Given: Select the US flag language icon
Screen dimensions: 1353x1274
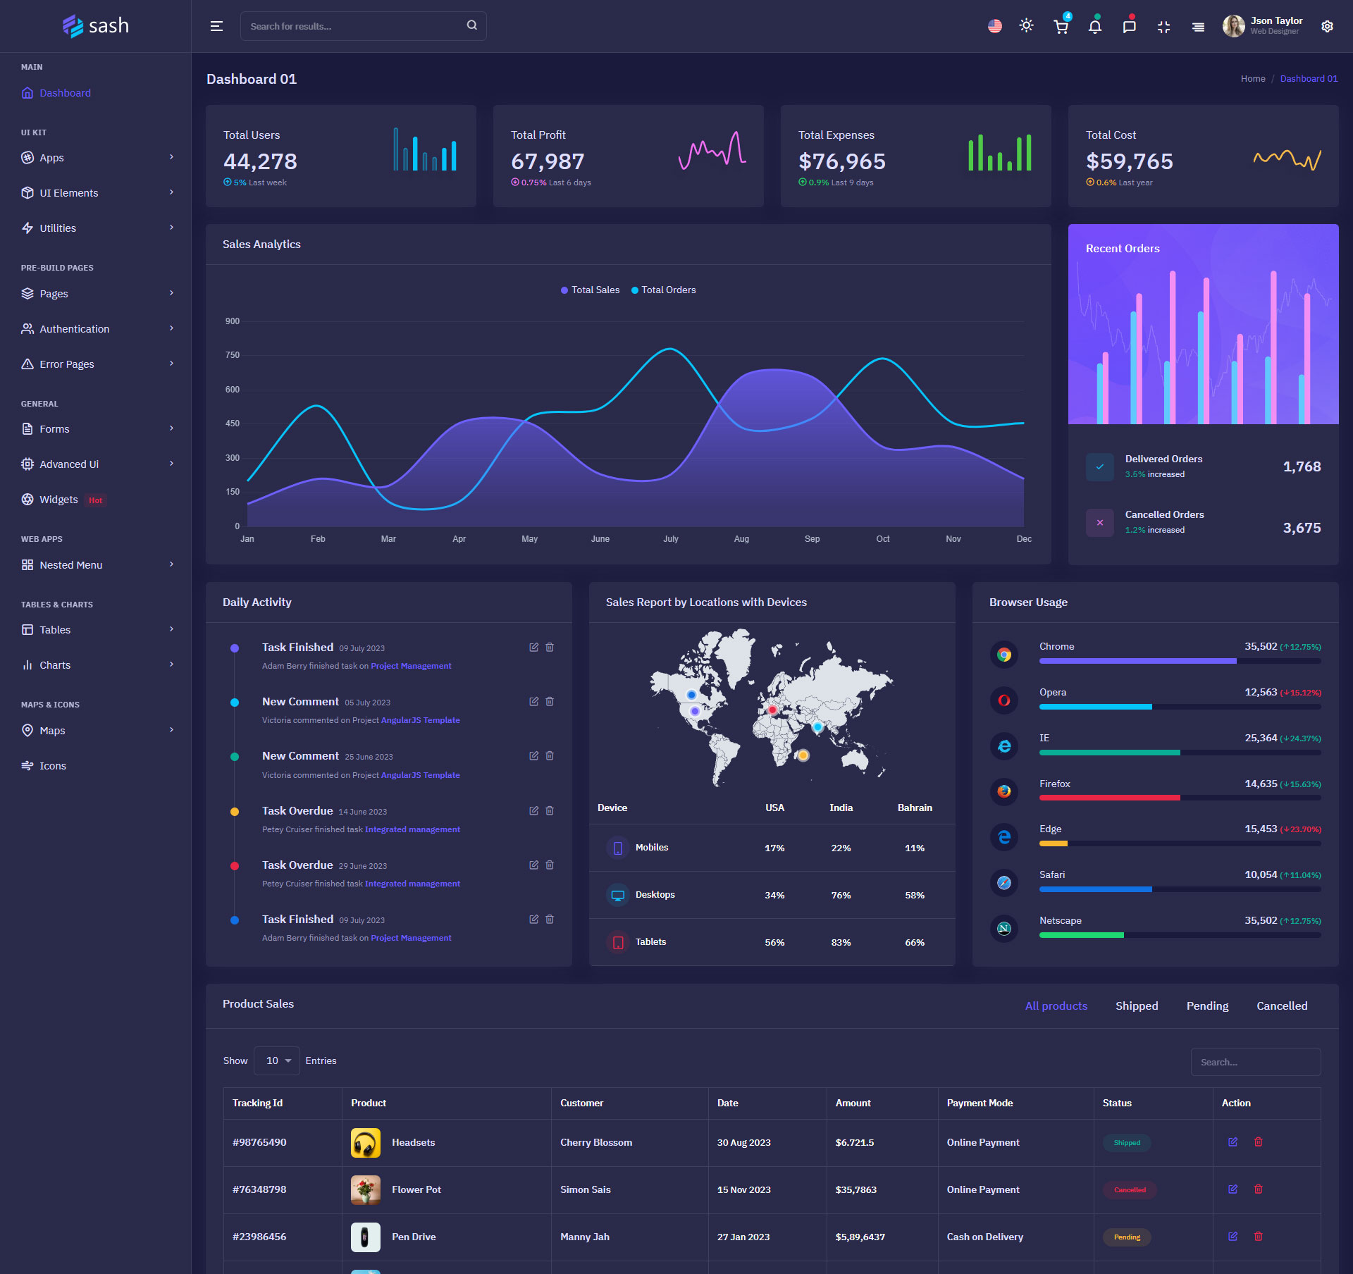Looking at the screenshot, I should (994, 27).
